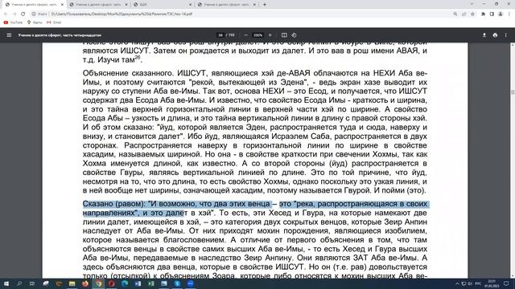Screen dimensions: 515x289
Task: Open the notification center
Action: point(506,283)
